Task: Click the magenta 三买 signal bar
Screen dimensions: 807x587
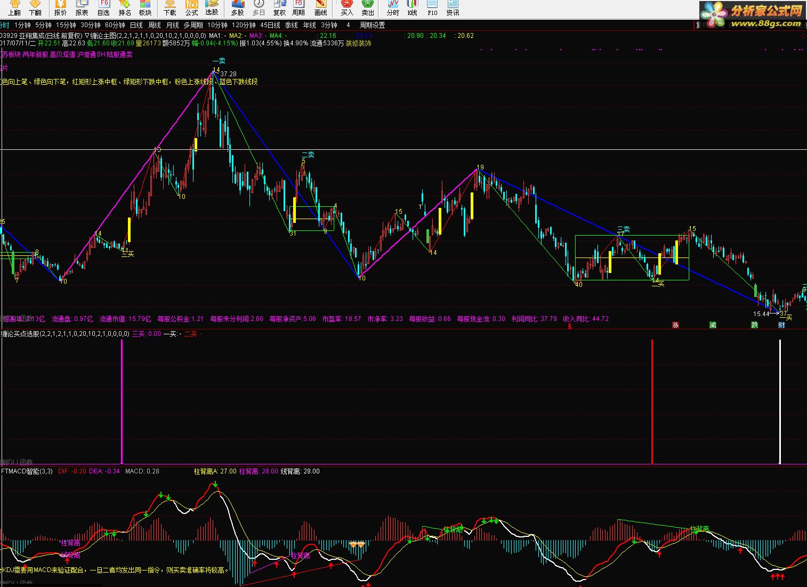Action: coord(122,401)
